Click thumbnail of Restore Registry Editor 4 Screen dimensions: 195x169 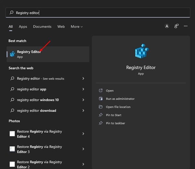12,134
